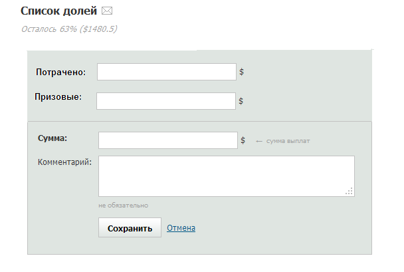Click the envelope icon beside Список долей
This screenshot has width=404, height=272.
107,11
